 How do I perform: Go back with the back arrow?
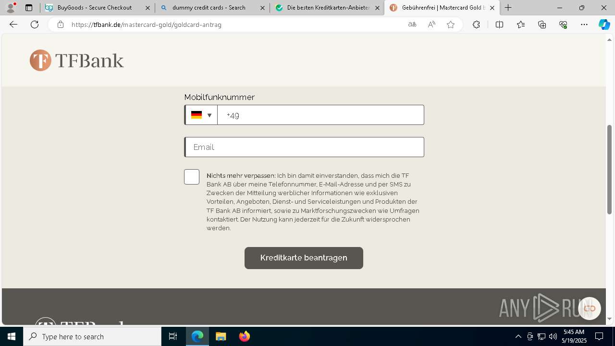point(13,25)
